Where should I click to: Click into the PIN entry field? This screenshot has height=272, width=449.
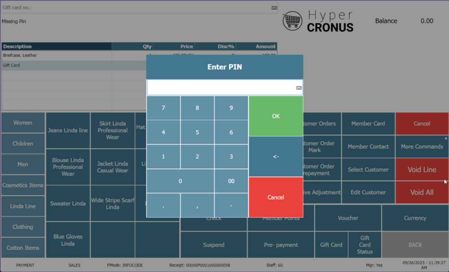click(225, 87)
